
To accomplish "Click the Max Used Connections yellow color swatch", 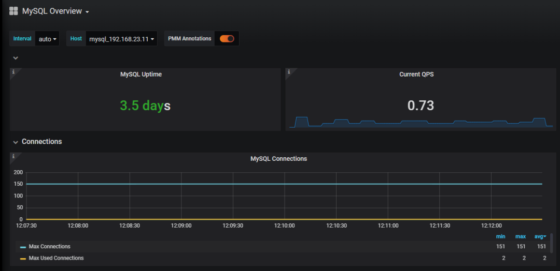I will [23, 259].
